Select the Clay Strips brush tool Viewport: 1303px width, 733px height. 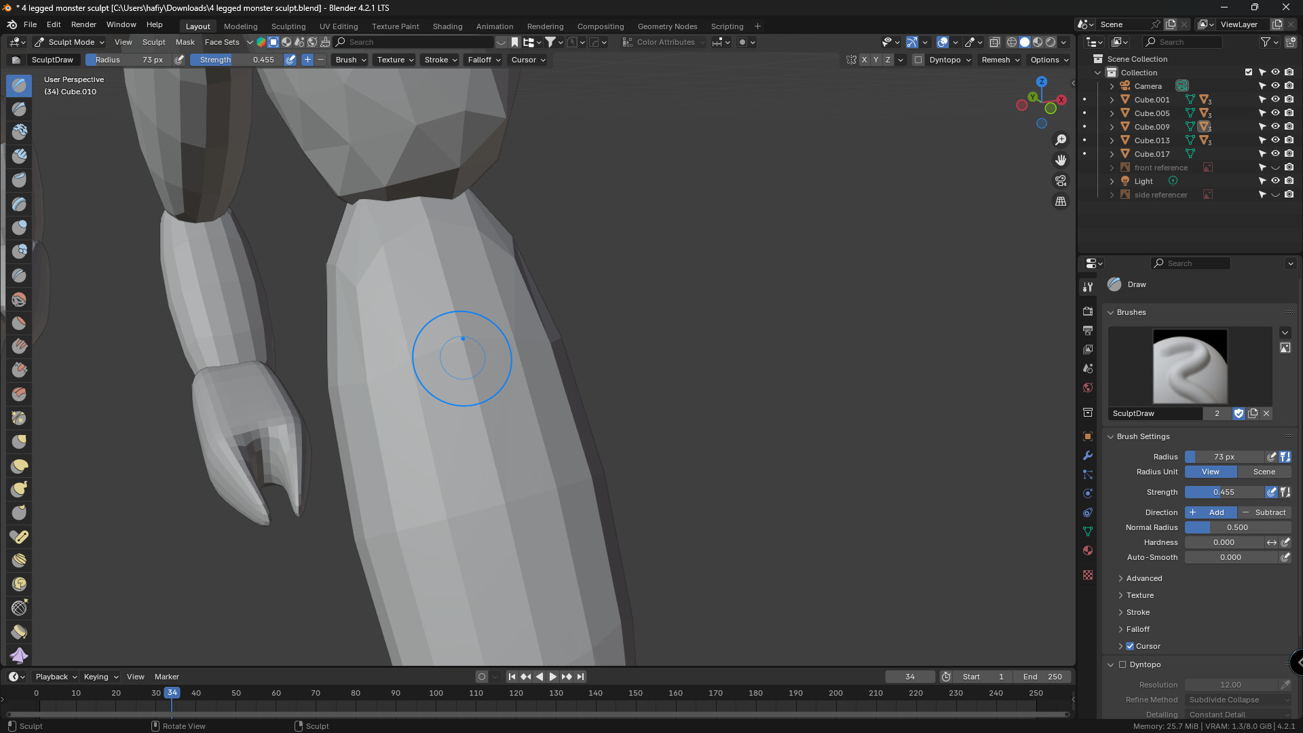(x=19, y=156)
